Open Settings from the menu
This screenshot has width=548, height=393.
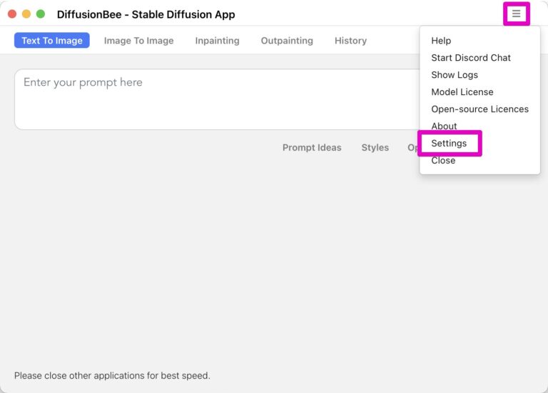click(449, 144)
